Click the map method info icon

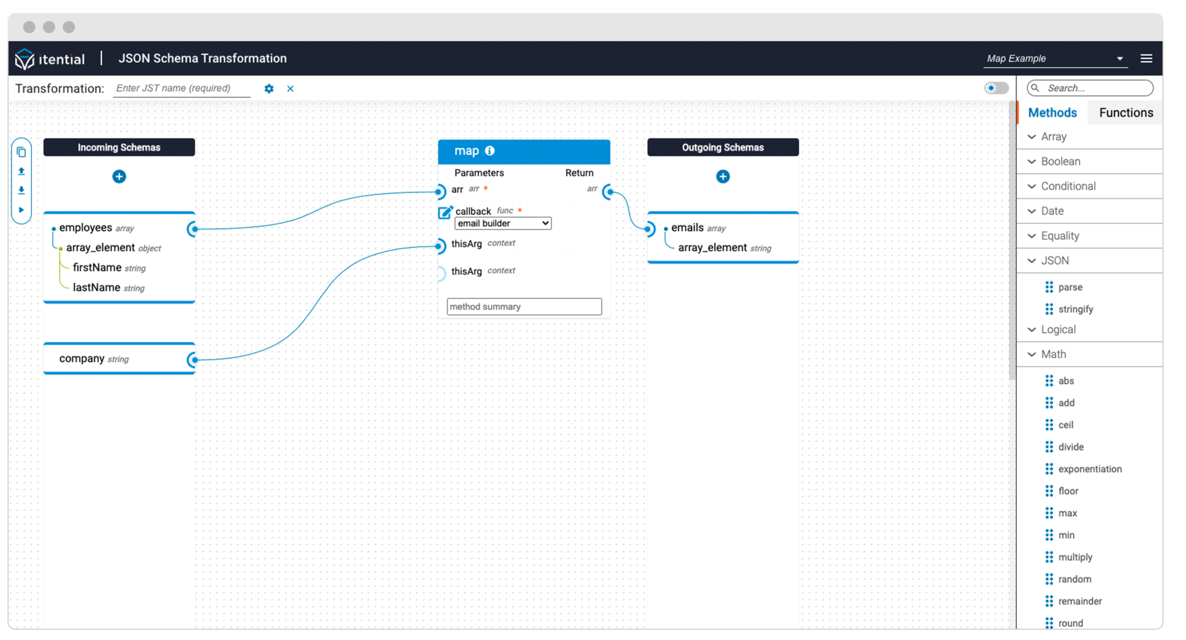pyautogui.click(x=490, y=151)
